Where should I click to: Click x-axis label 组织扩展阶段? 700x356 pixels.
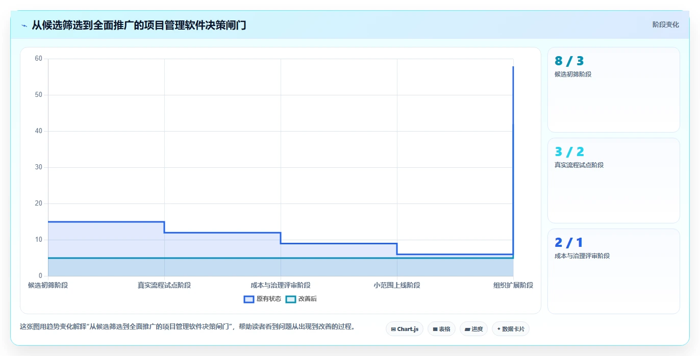click(513, 285)
